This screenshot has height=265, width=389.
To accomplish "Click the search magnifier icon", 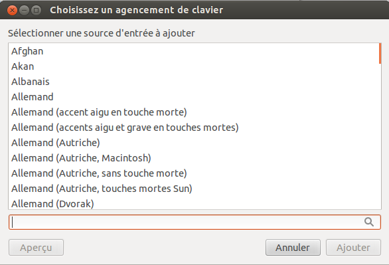I will coord(369,222).
